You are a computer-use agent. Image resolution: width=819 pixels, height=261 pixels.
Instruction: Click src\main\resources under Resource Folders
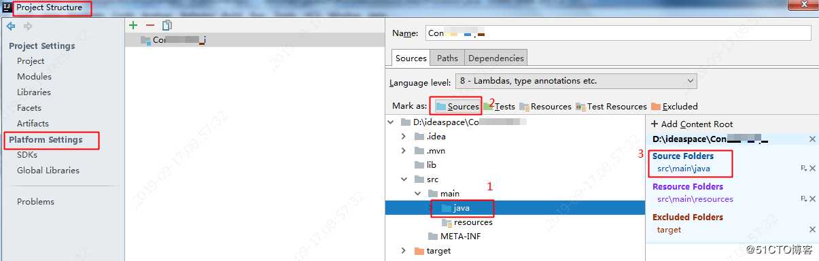[x=695, y=199]
